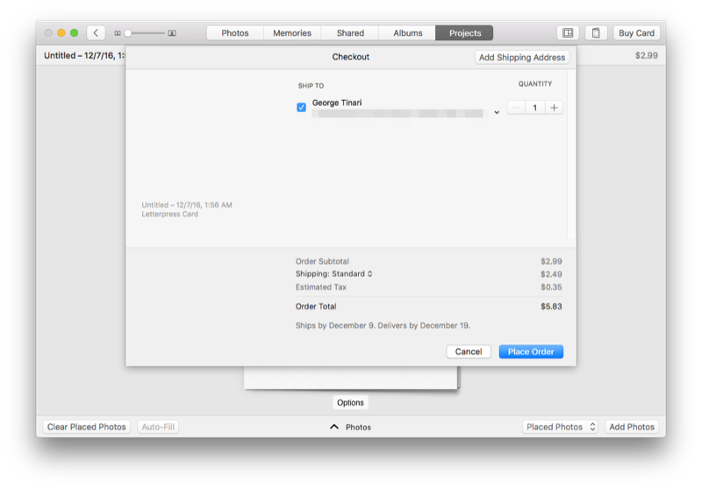This screenshot has height=489, width=702.
Task: Switch to the Albums tab
Action: 407,33
